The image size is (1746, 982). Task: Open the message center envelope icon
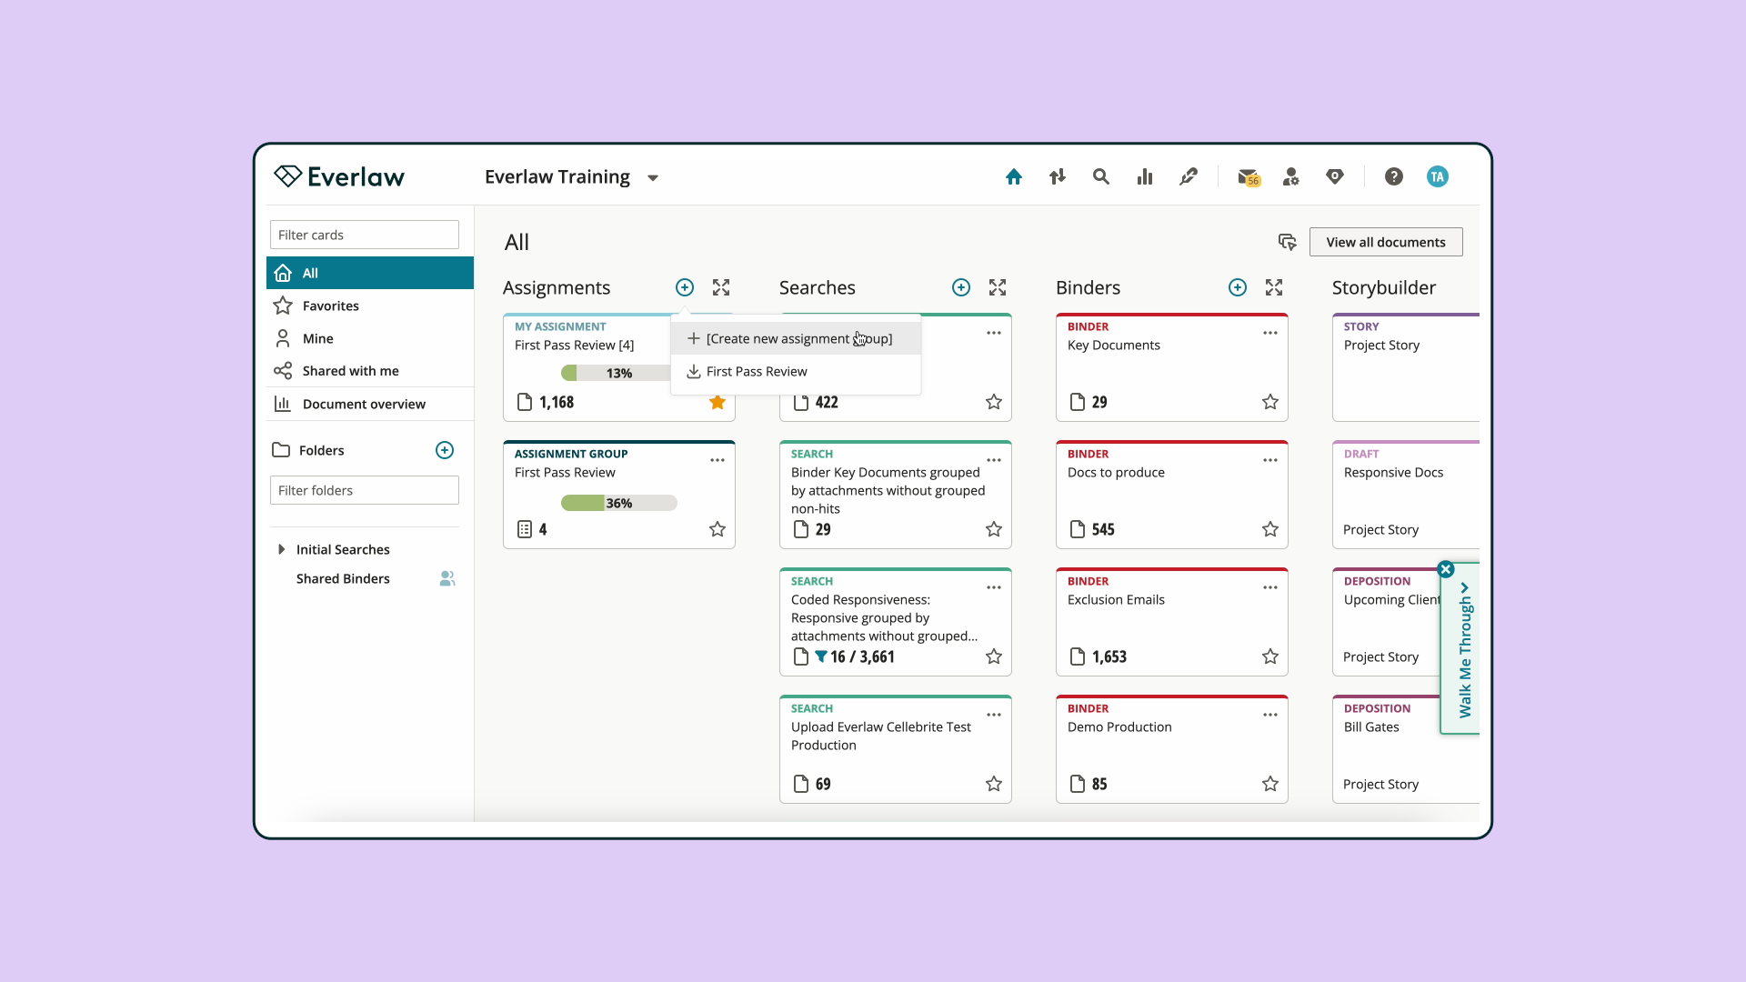pos(1248,176)
